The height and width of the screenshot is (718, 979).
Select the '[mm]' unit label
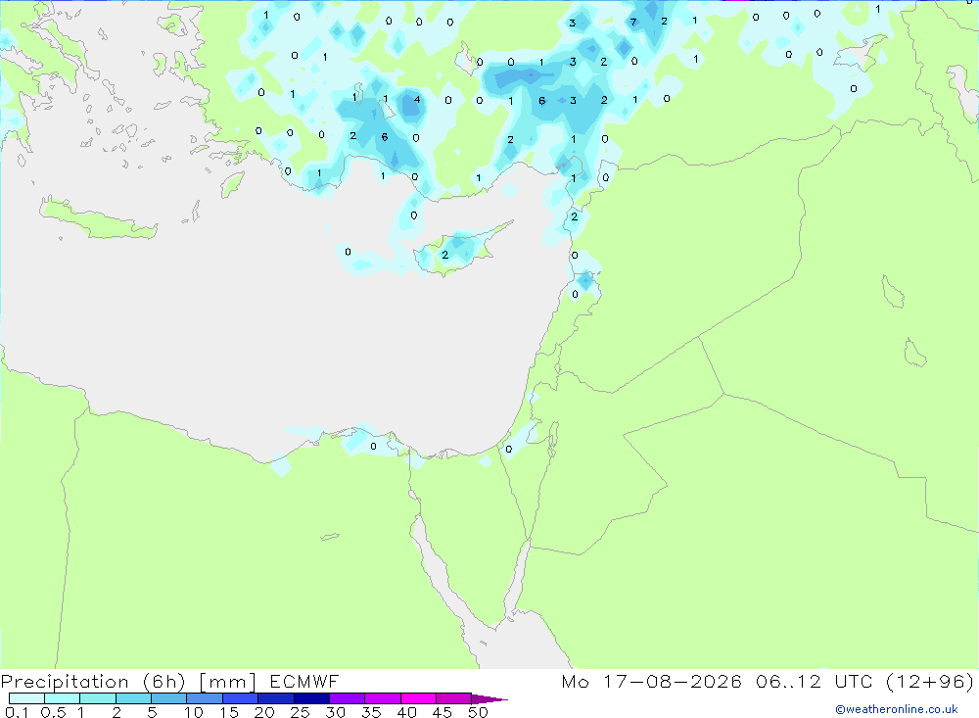(228, 682)
